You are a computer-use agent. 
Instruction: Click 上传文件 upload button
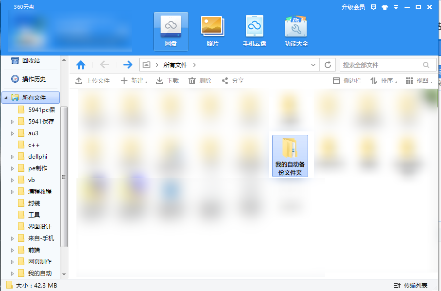92,81
